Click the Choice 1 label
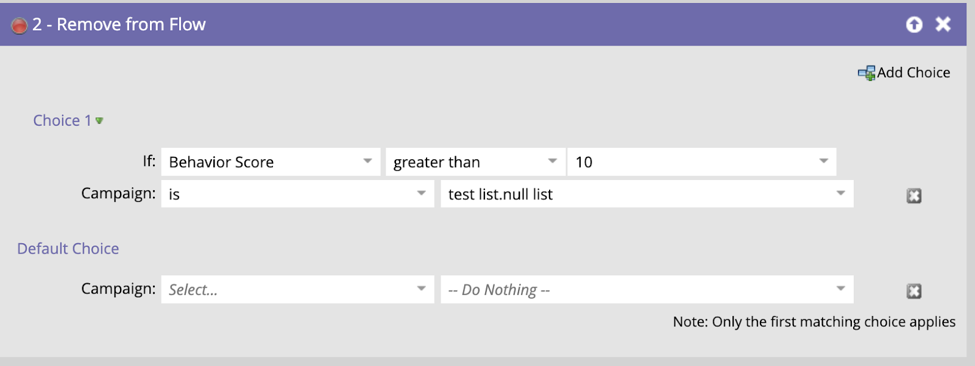This screenshot has height=366, width=975. coord(62,120)
